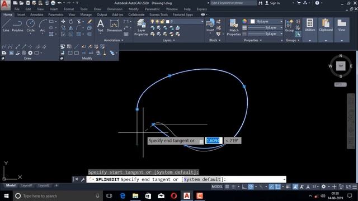Click the Help question mark icon
The height and width of the screenshot is (201, 358).
317,3
